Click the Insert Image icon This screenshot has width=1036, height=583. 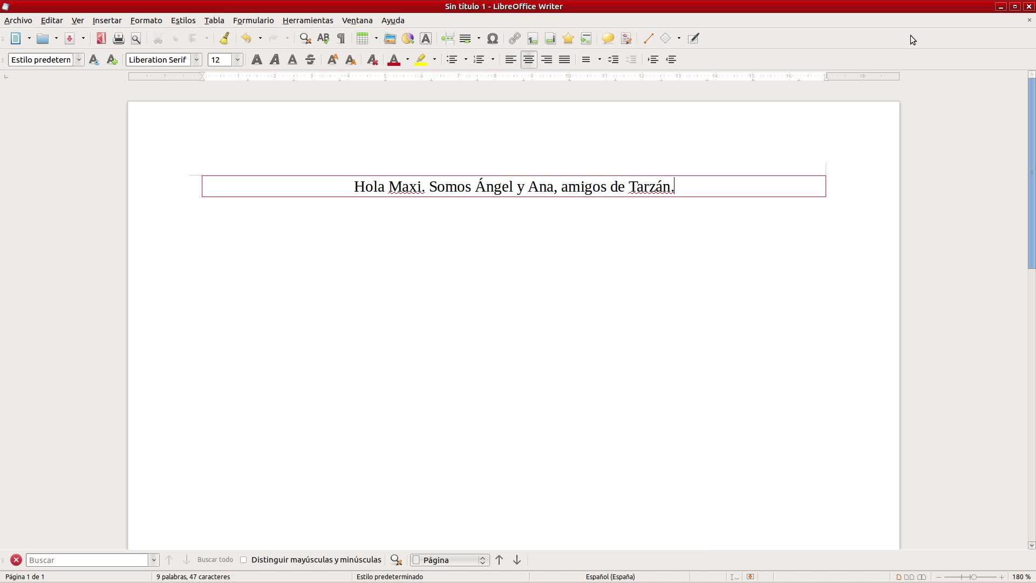coord(390,38)
